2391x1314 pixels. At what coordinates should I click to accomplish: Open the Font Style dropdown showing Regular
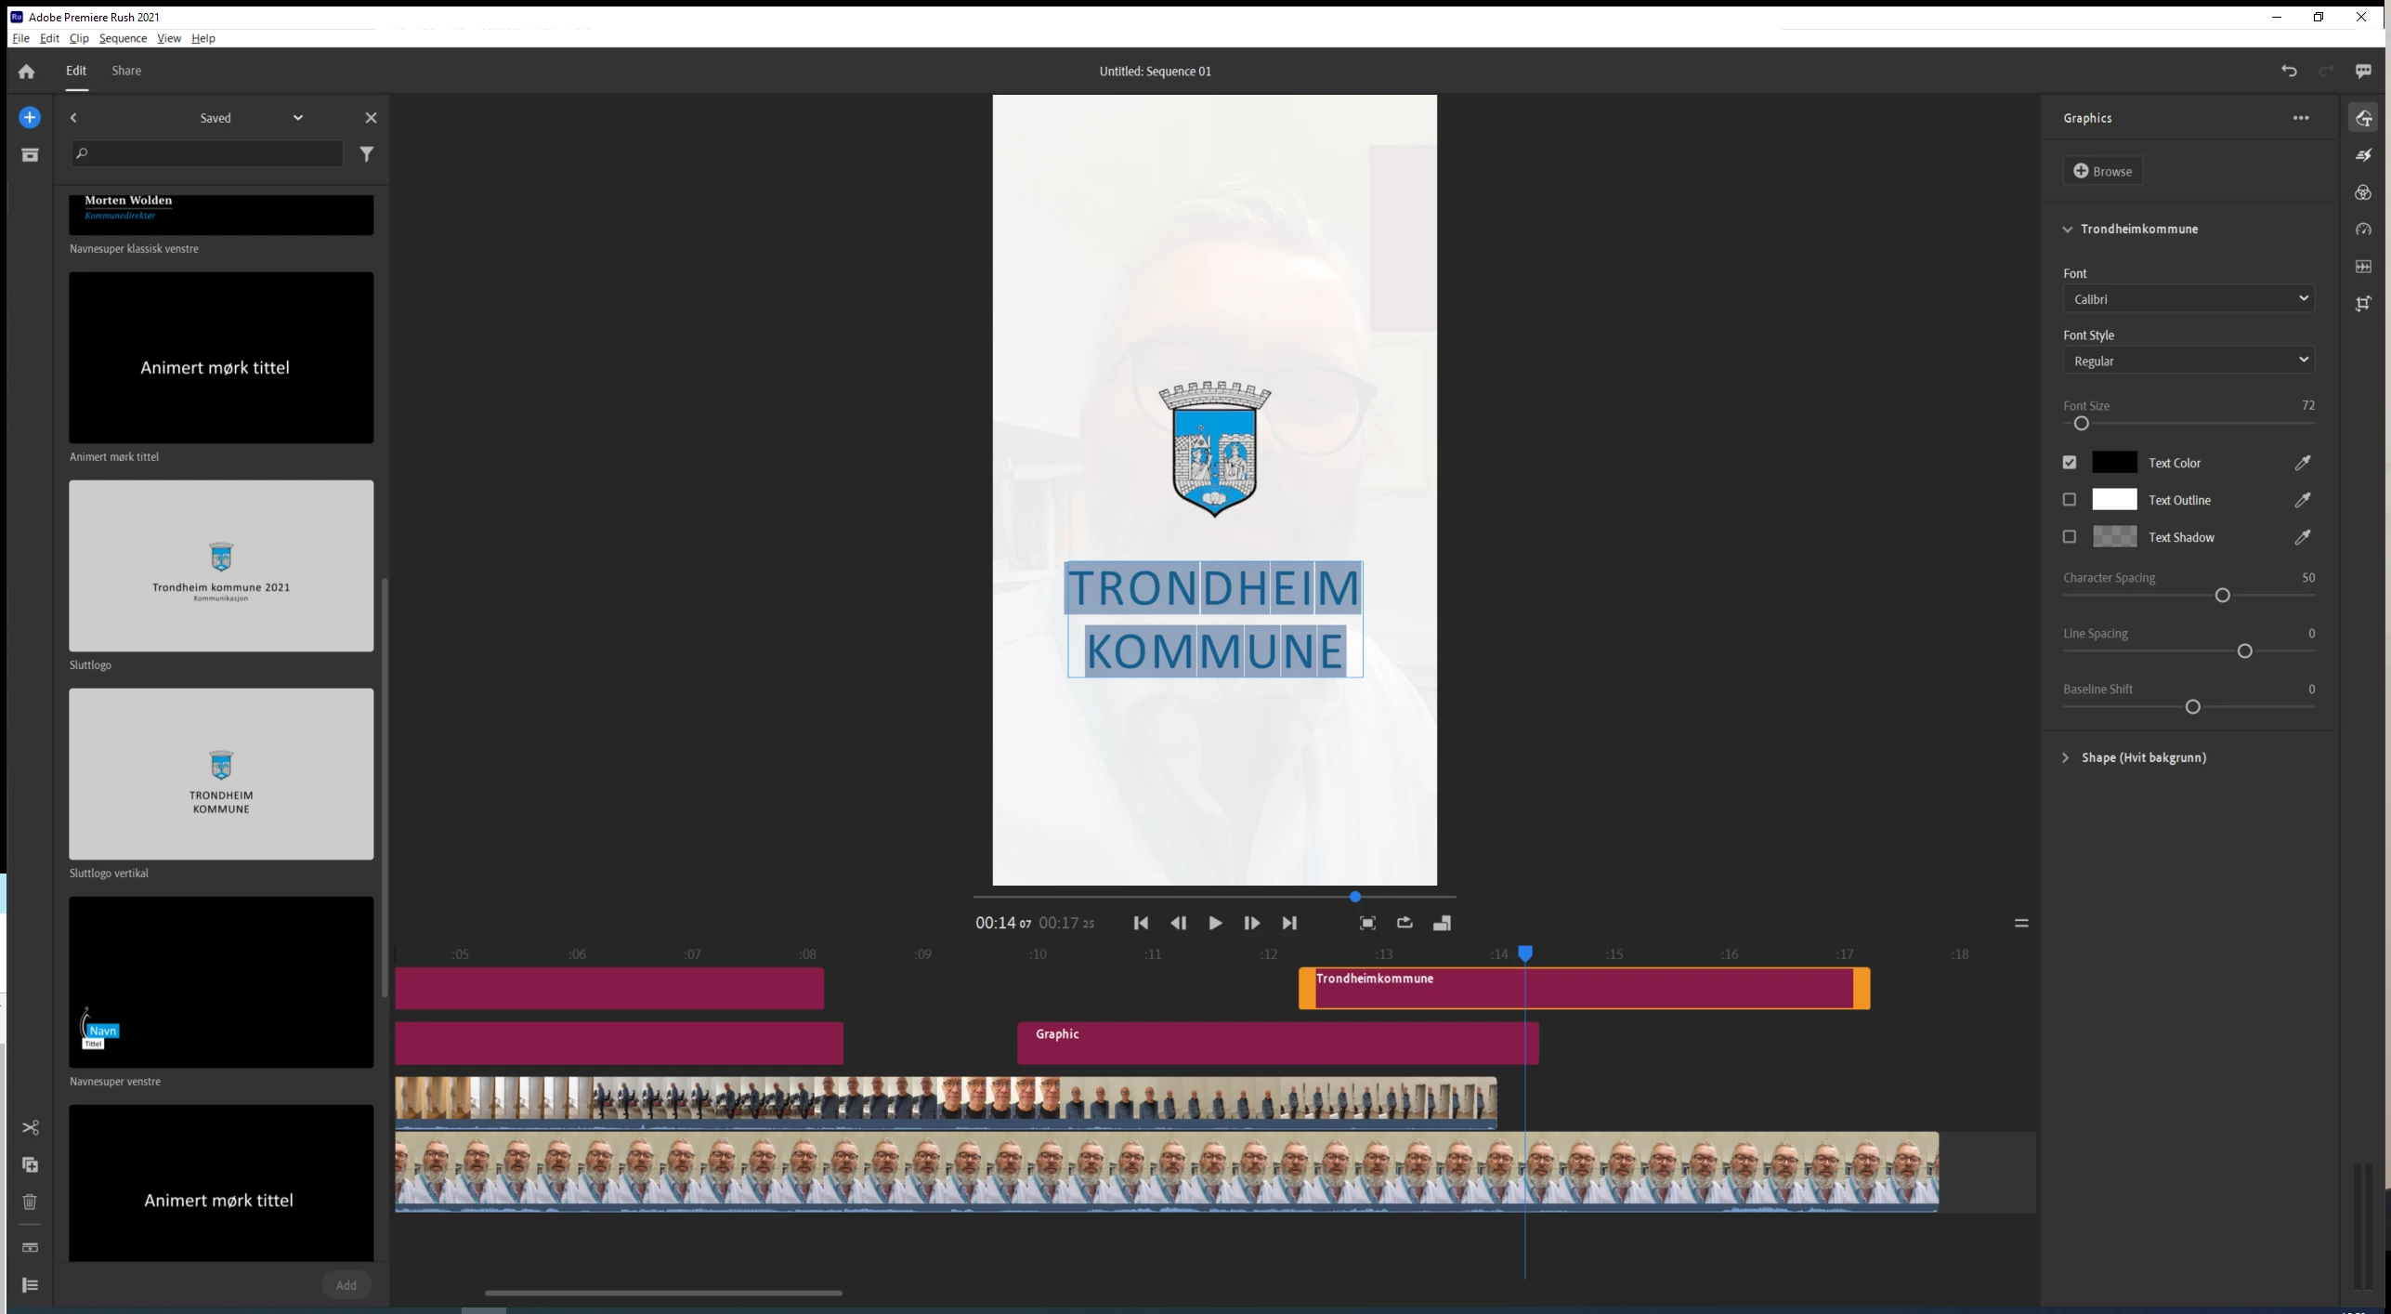[x=2188, y=361]
